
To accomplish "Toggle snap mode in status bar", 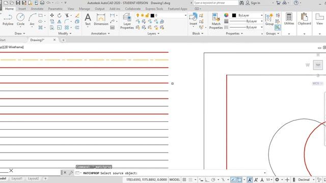I will (191, 179).
